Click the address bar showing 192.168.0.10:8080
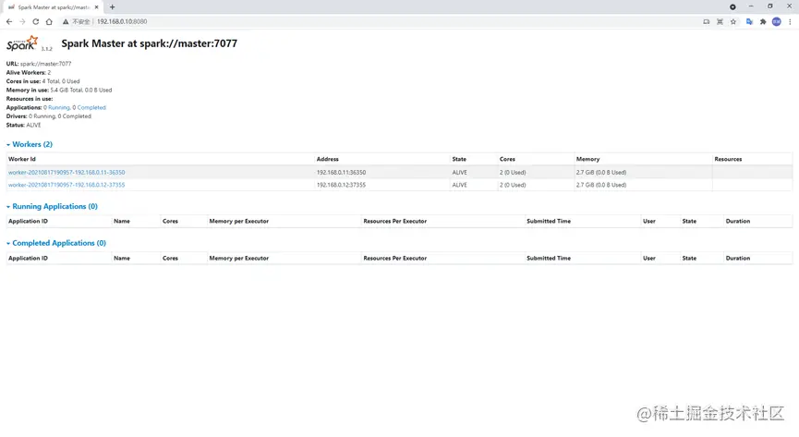The height and width of the screenshot is (437, 799). (x=122, y=21)
